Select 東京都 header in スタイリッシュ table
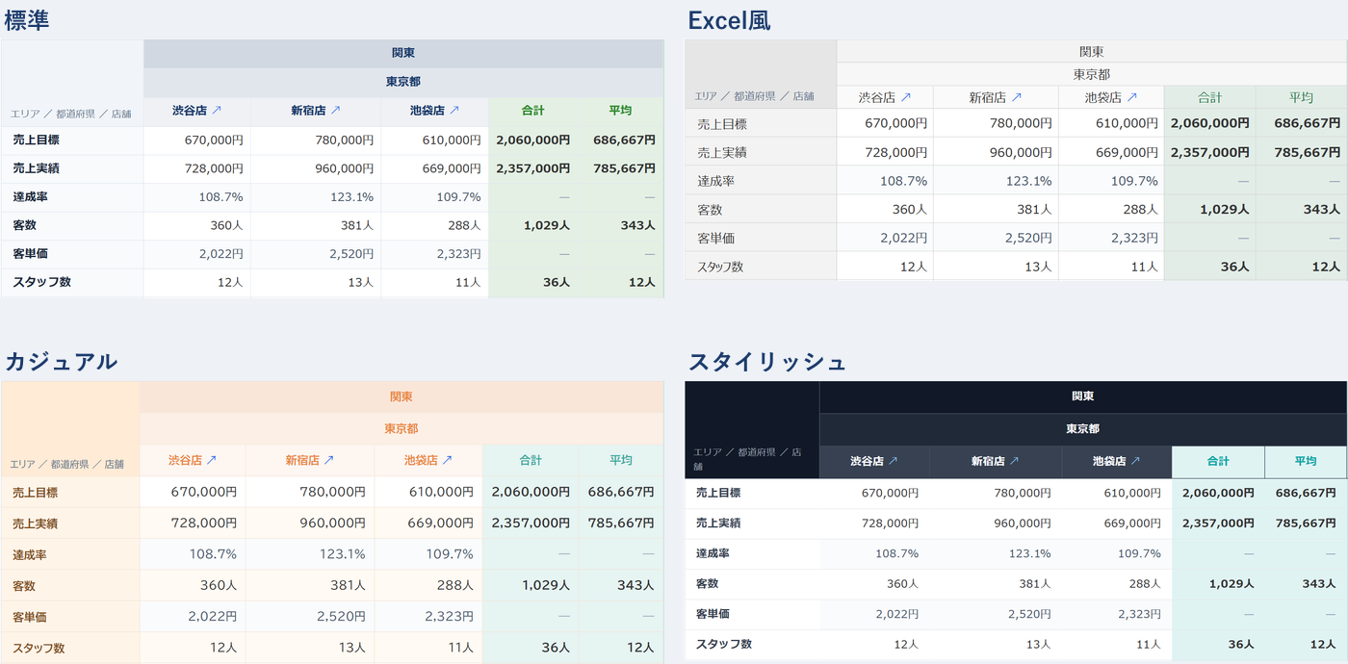The width and height of the screenshot is (1348, 664). point(1082,428)
